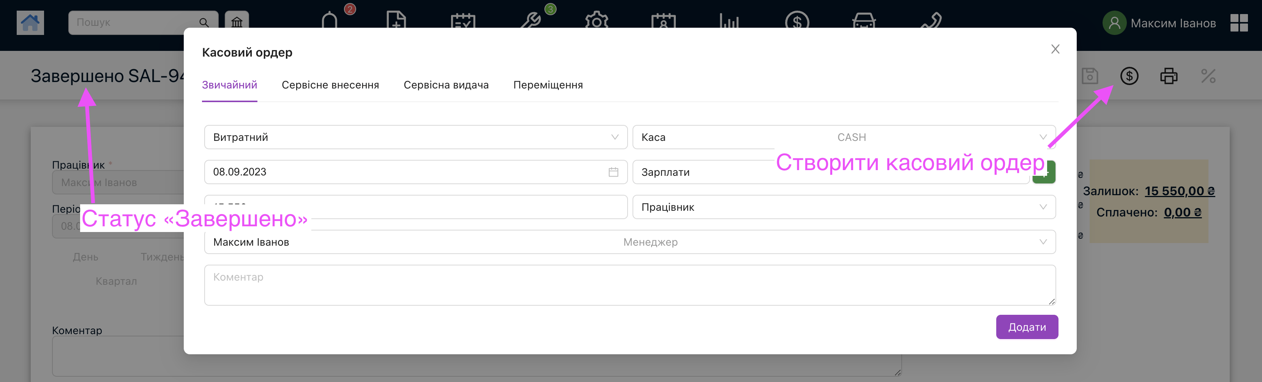1262x382 pixels.
Task: Click the Залишок 15 550,00 link
Action: (1179, 191)
